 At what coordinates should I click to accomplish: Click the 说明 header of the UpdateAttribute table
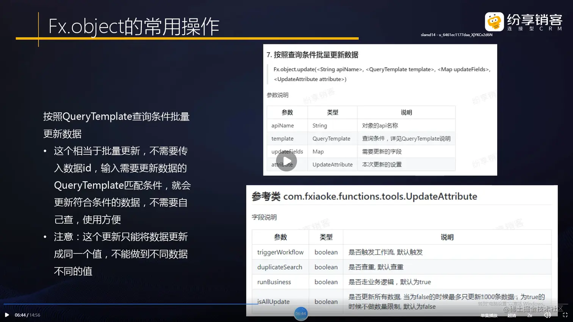(x=447, y=237)
